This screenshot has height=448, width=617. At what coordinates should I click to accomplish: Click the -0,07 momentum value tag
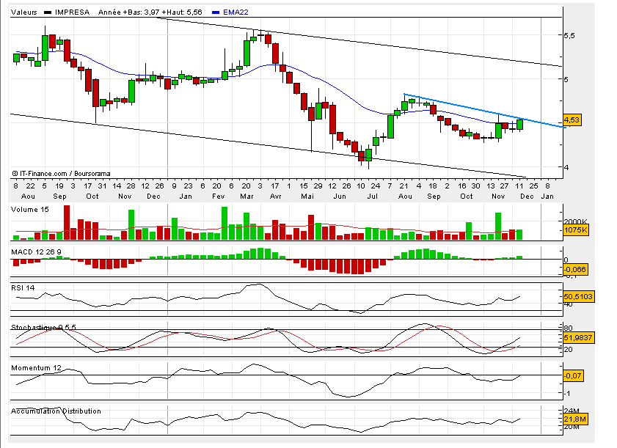click(x=572, y=375)
